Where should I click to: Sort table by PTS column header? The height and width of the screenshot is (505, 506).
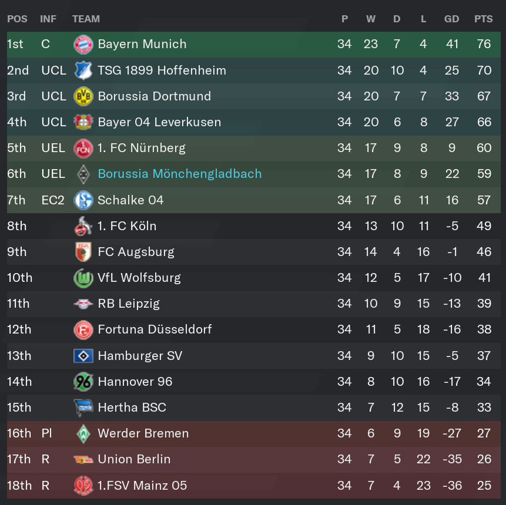(484, 19)
